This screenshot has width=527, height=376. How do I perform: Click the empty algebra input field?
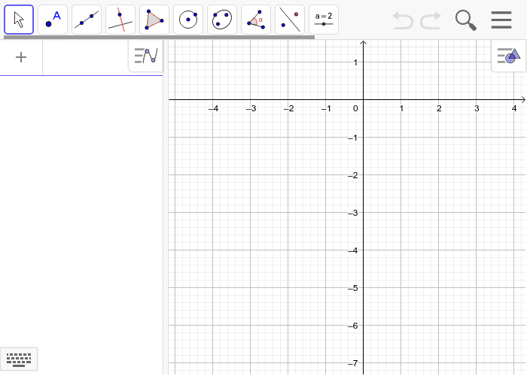86,57
